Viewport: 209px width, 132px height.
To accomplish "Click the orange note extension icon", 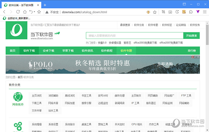I will [x=184, y=12].
